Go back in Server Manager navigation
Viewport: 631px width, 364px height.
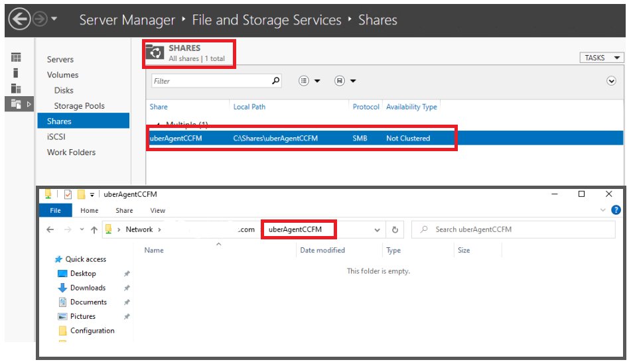tap(19, 19)
